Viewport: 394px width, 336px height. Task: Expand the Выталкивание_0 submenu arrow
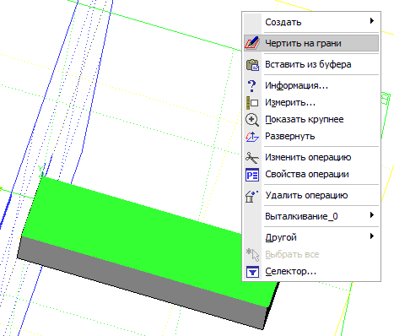tap(372, 215)
